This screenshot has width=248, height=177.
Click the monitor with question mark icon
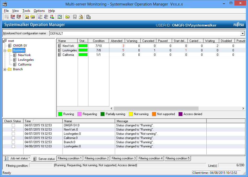click(x=88, y=17)
